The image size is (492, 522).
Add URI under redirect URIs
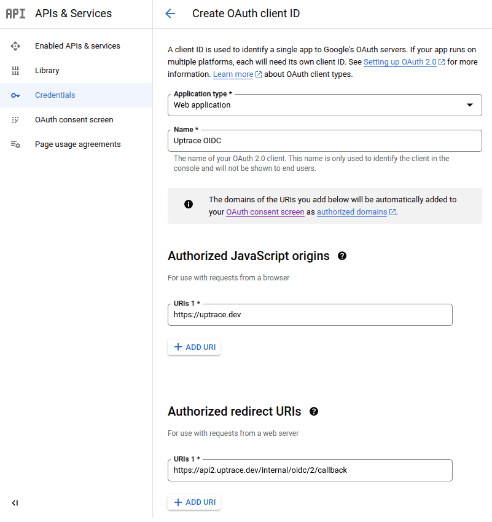click(194, 502)
